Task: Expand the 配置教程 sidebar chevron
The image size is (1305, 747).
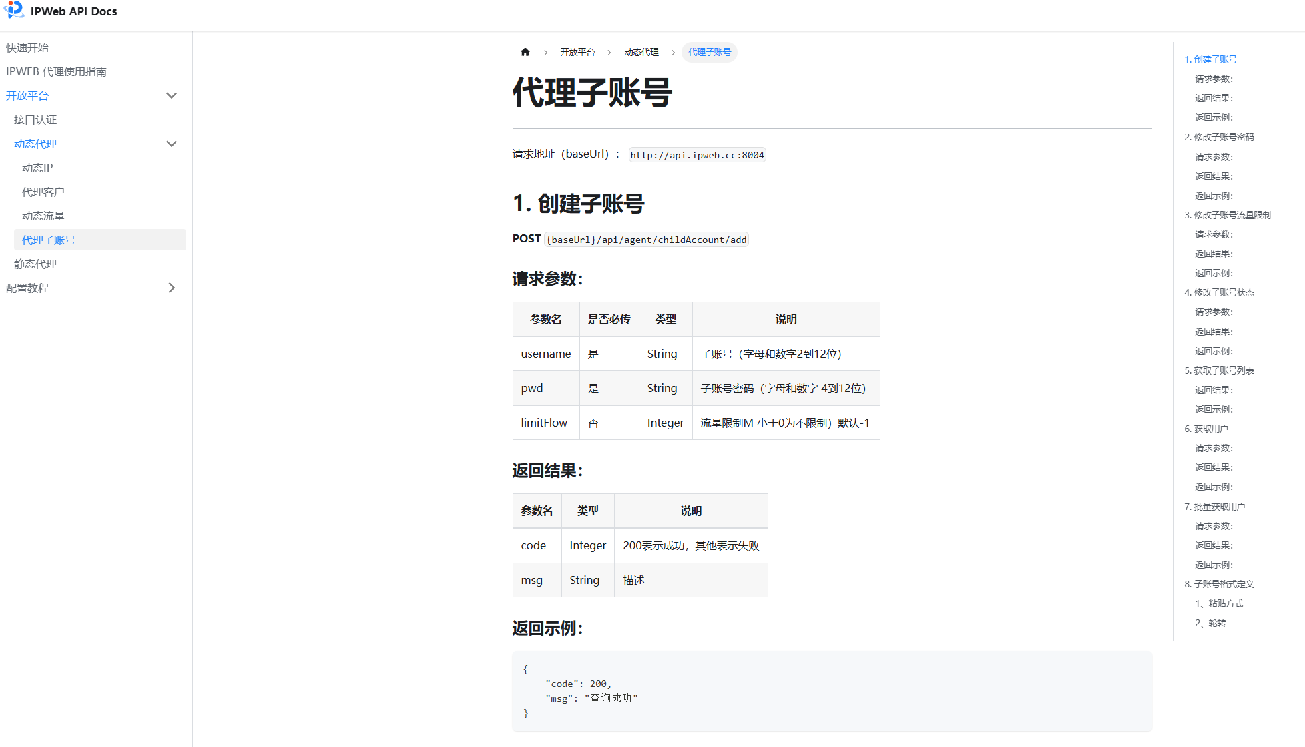Action: [172, 288]
